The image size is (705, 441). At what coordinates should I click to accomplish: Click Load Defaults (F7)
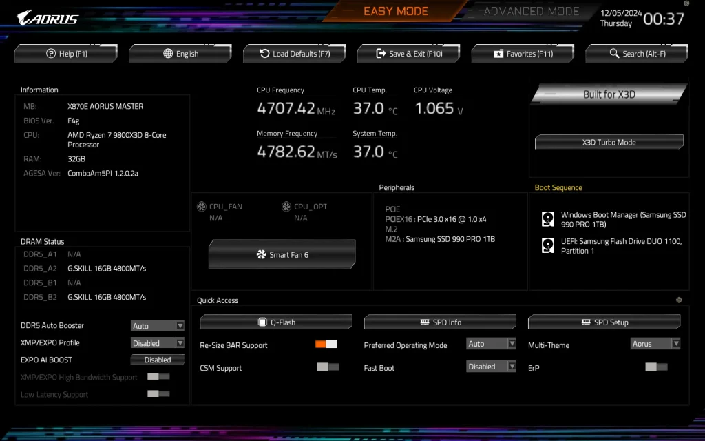pyautogui.click(x=294, y=53)
